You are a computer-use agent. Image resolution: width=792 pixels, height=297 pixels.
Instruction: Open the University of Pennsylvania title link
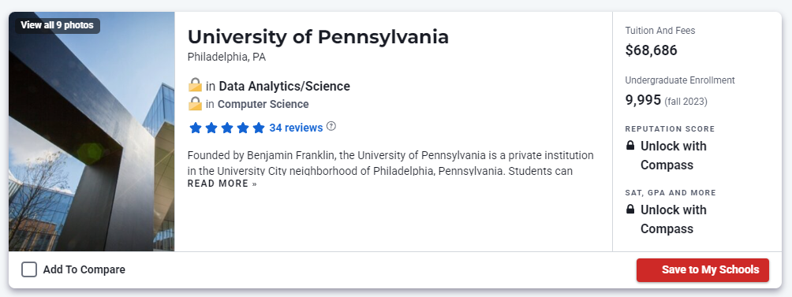tap(318, 37)
